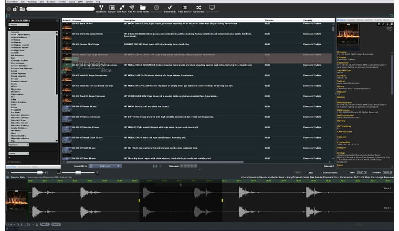Sort by the Duration column header
This screenshot has height=231, width=399.
pyautogui.click(x=283, y=20)
